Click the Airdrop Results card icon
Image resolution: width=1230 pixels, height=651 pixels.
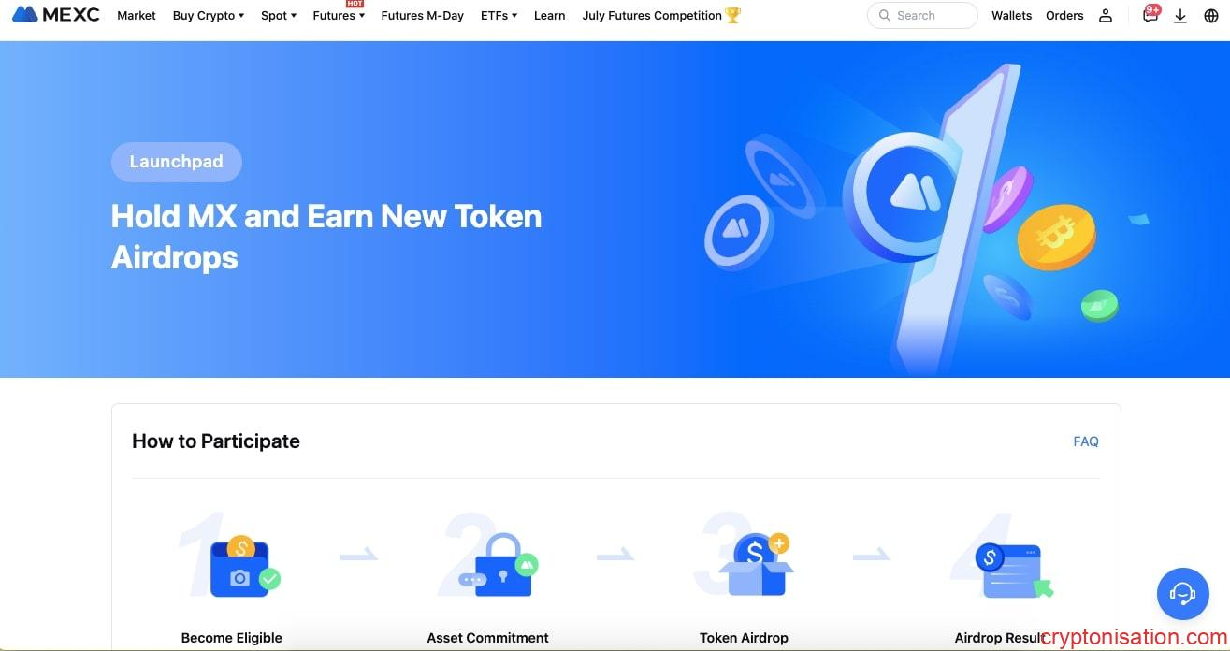(x=1012, y=570)
